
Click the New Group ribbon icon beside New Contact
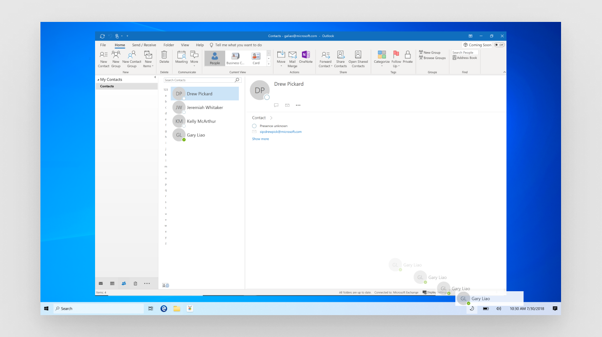click(116, 59)
